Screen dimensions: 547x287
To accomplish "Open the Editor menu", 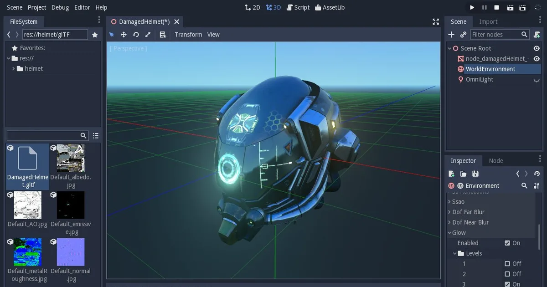I will point(82,7).
